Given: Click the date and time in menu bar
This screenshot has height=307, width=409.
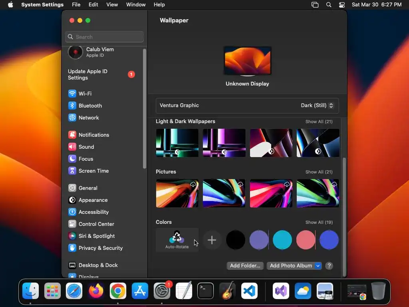Looking at the screenshot, I should [x=376, y=5].
